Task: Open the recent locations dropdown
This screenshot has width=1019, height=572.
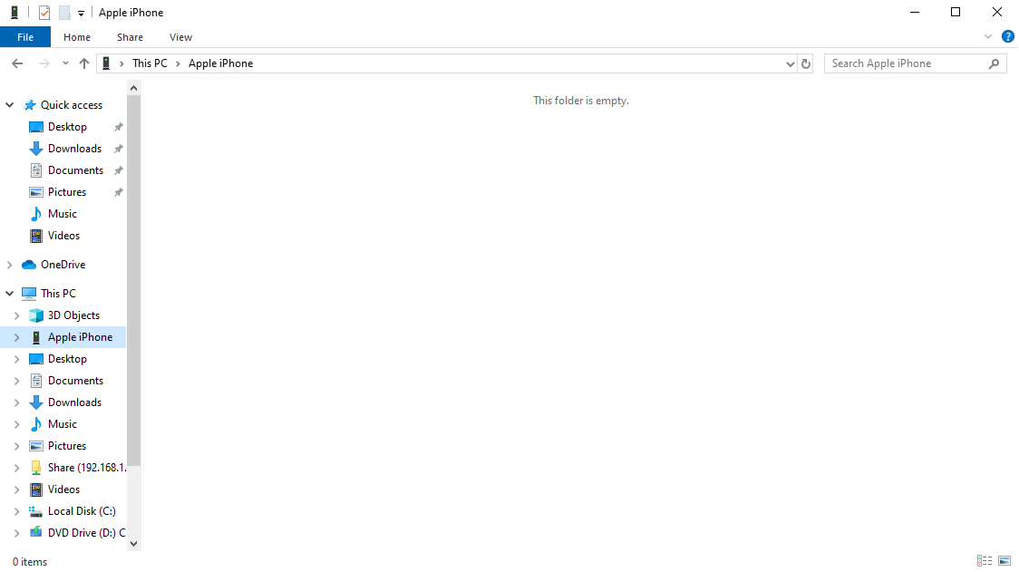Action: point(65,63)
